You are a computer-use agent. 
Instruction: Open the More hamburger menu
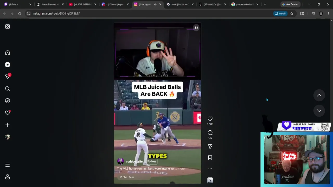[x=8, y=165]
